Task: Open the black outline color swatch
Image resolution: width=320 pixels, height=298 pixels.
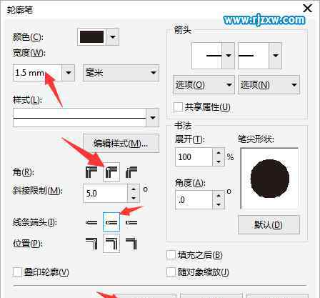Action: (x=91, y=37)
